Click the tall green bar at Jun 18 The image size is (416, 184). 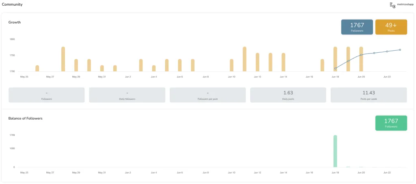point(335,151)
